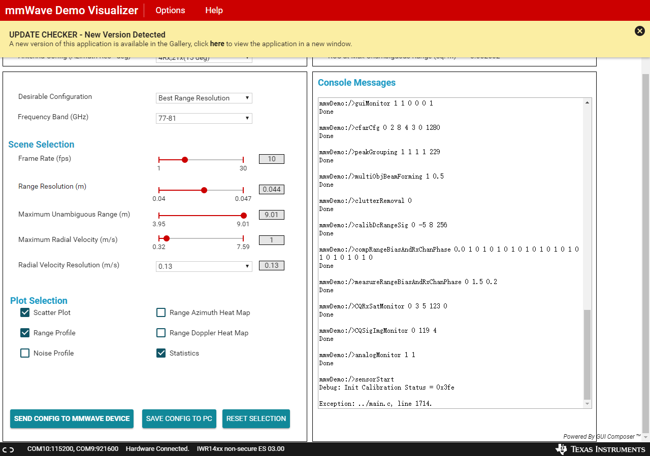Click the 'Frequency Band (GHz)' label
650x456 pixels.
pos(53,117)
